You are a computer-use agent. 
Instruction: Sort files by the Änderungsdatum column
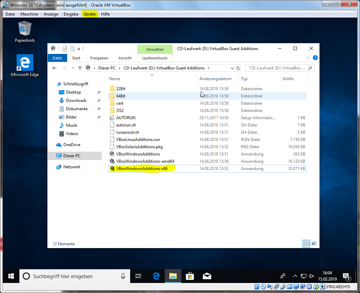215,79
